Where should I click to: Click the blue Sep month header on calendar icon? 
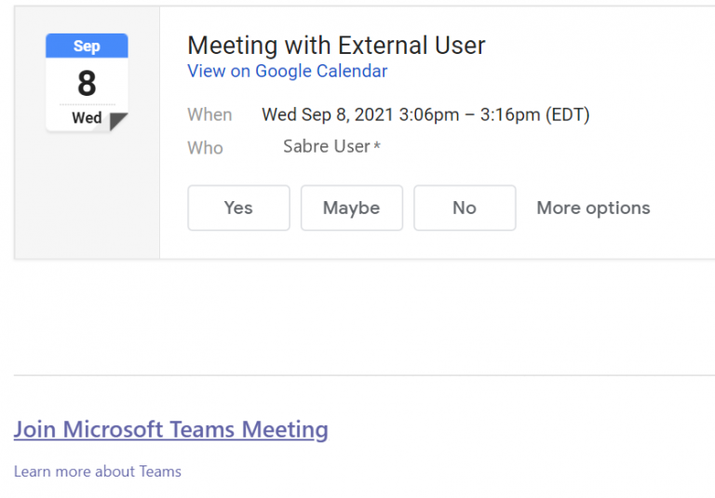[87, 46]
